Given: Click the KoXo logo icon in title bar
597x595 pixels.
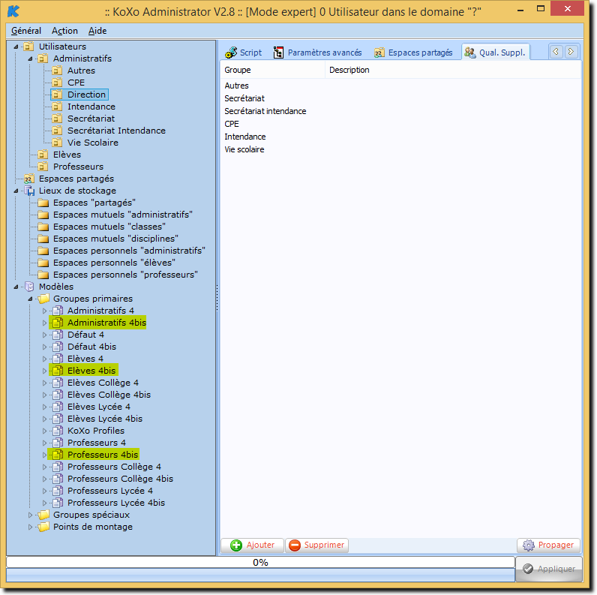Looking at the screenshot, I should (13, 11).
